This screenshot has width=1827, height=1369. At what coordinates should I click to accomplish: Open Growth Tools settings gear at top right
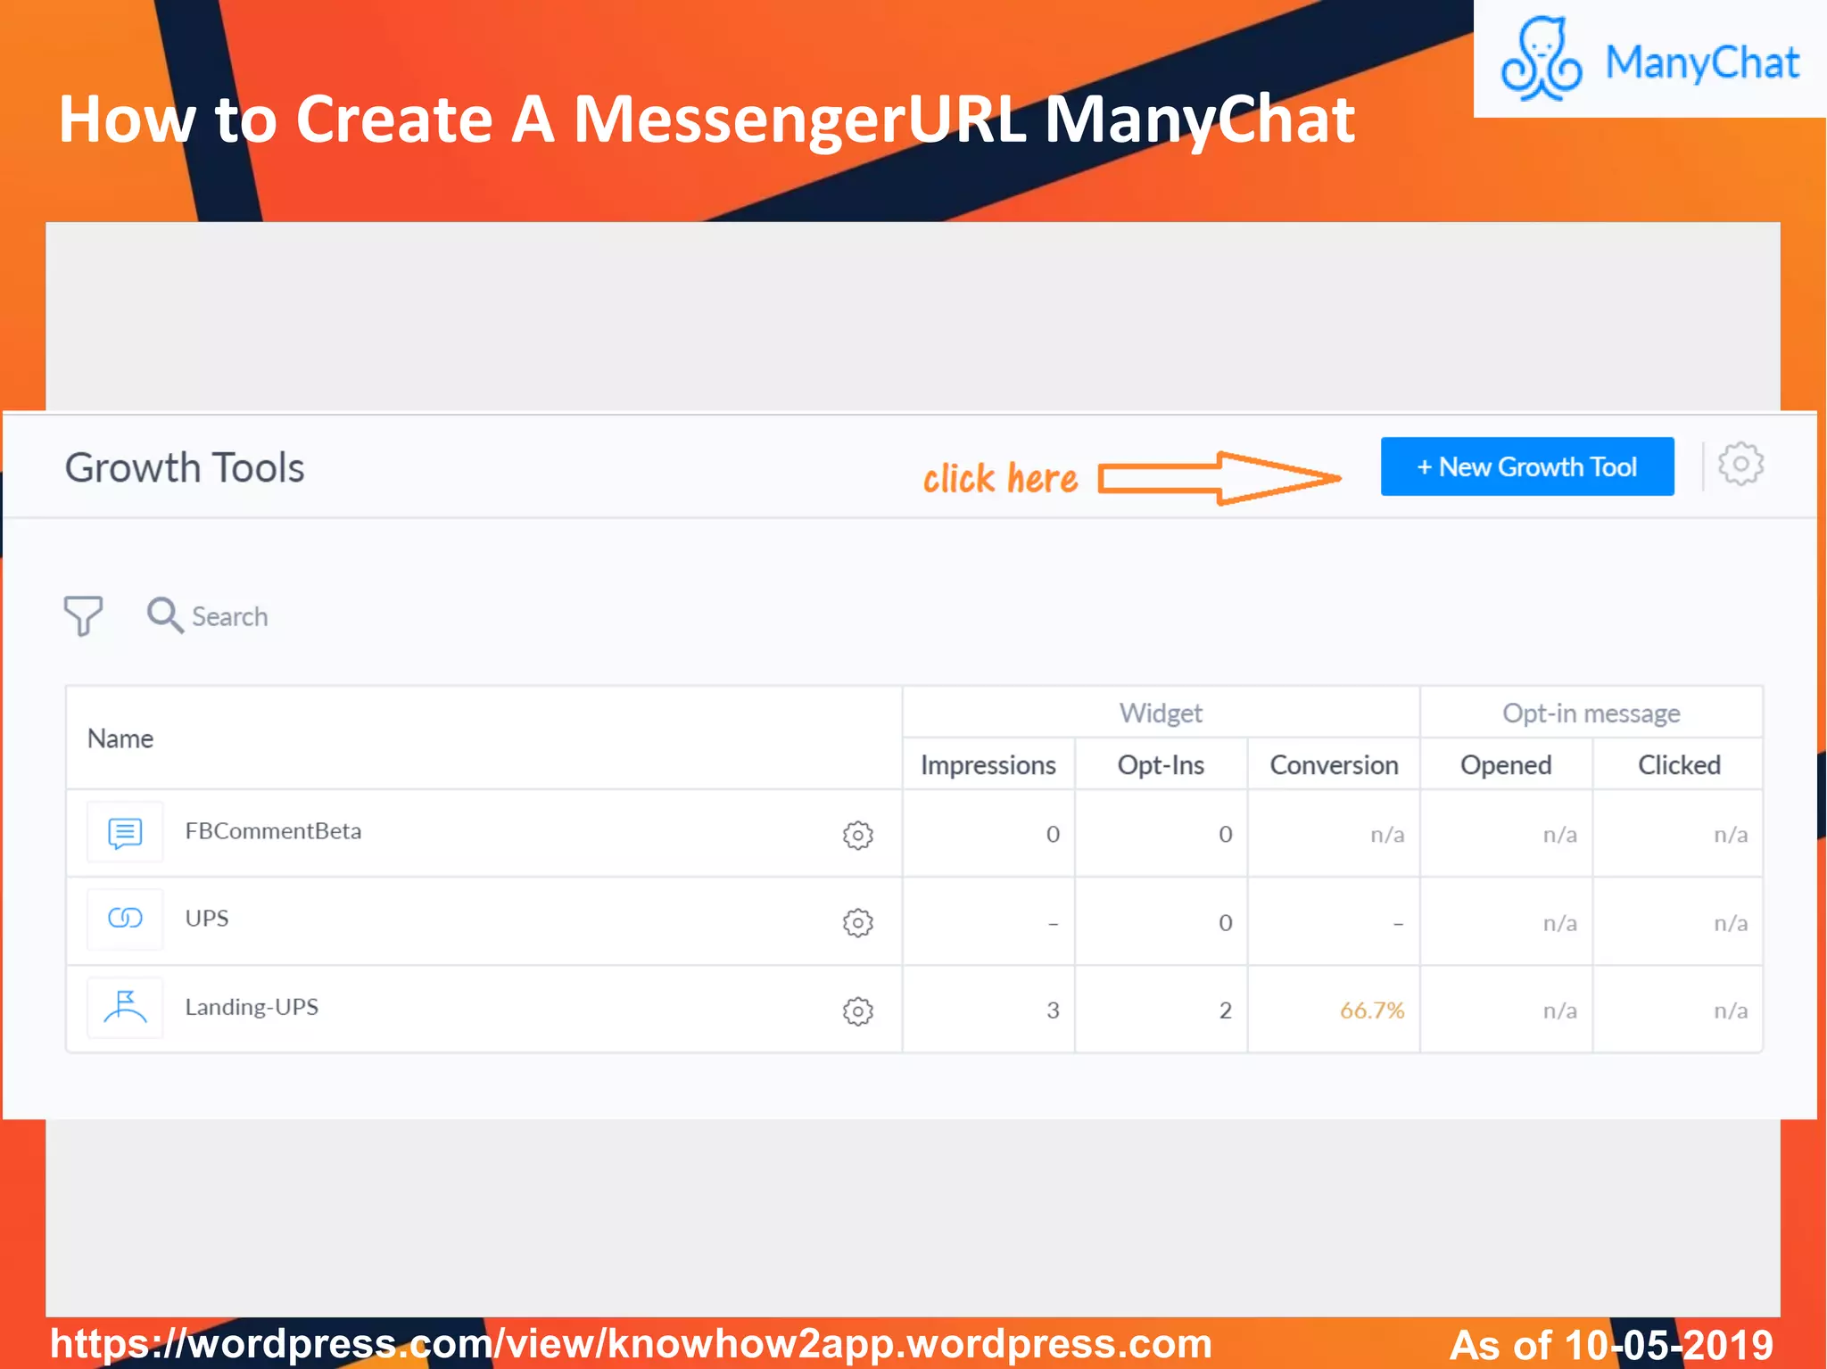pos(1740,465)
